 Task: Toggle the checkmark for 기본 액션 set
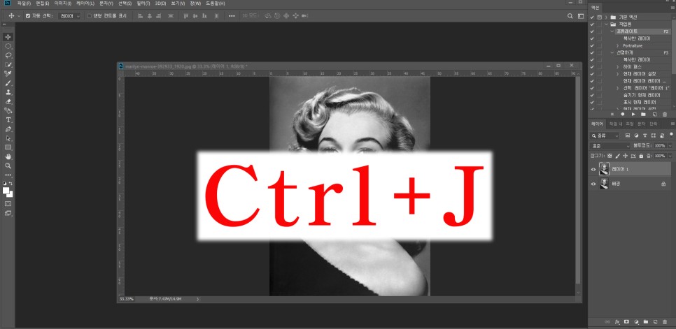click(592, 17)
